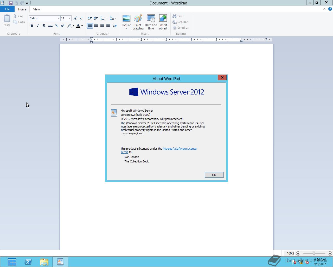Toggle Superscript formatting
333x267 pixels.
click(x=63, y=26)
